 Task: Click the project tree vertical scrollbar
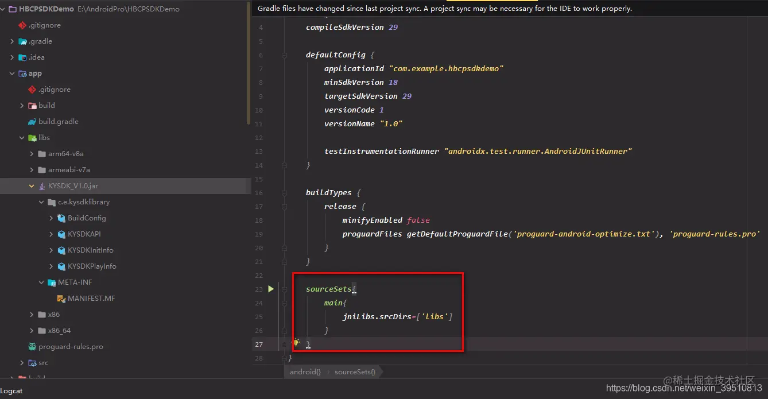tap(249, 63)
